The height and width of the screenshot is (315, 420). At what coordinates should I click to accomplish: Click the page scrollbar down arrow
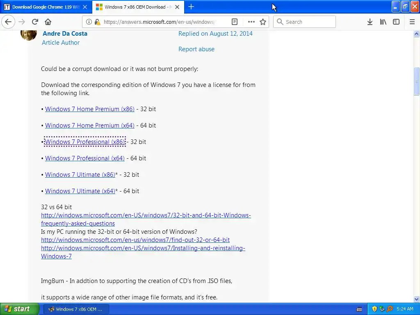[x=417, y=299]
